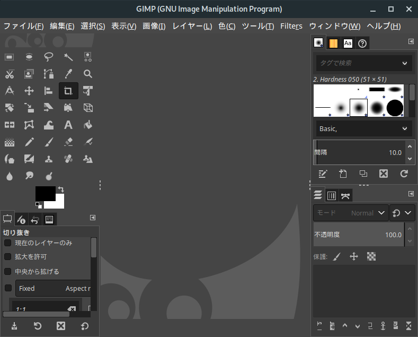Increase 間隔 spacing value with up arrow
This screenshot has height=337, width=418.
[410, 146]
